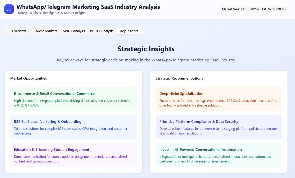Go to the PESTEL Analysis tab

(x=102, y=31)
